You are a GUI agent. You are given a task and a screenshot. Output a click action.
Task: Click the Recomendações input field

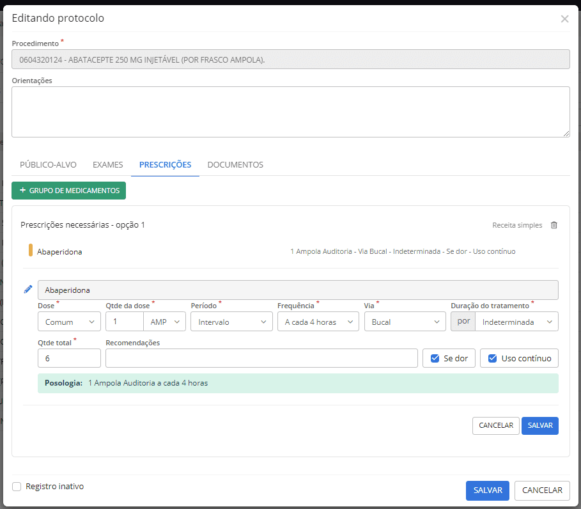tap(261, 358)
